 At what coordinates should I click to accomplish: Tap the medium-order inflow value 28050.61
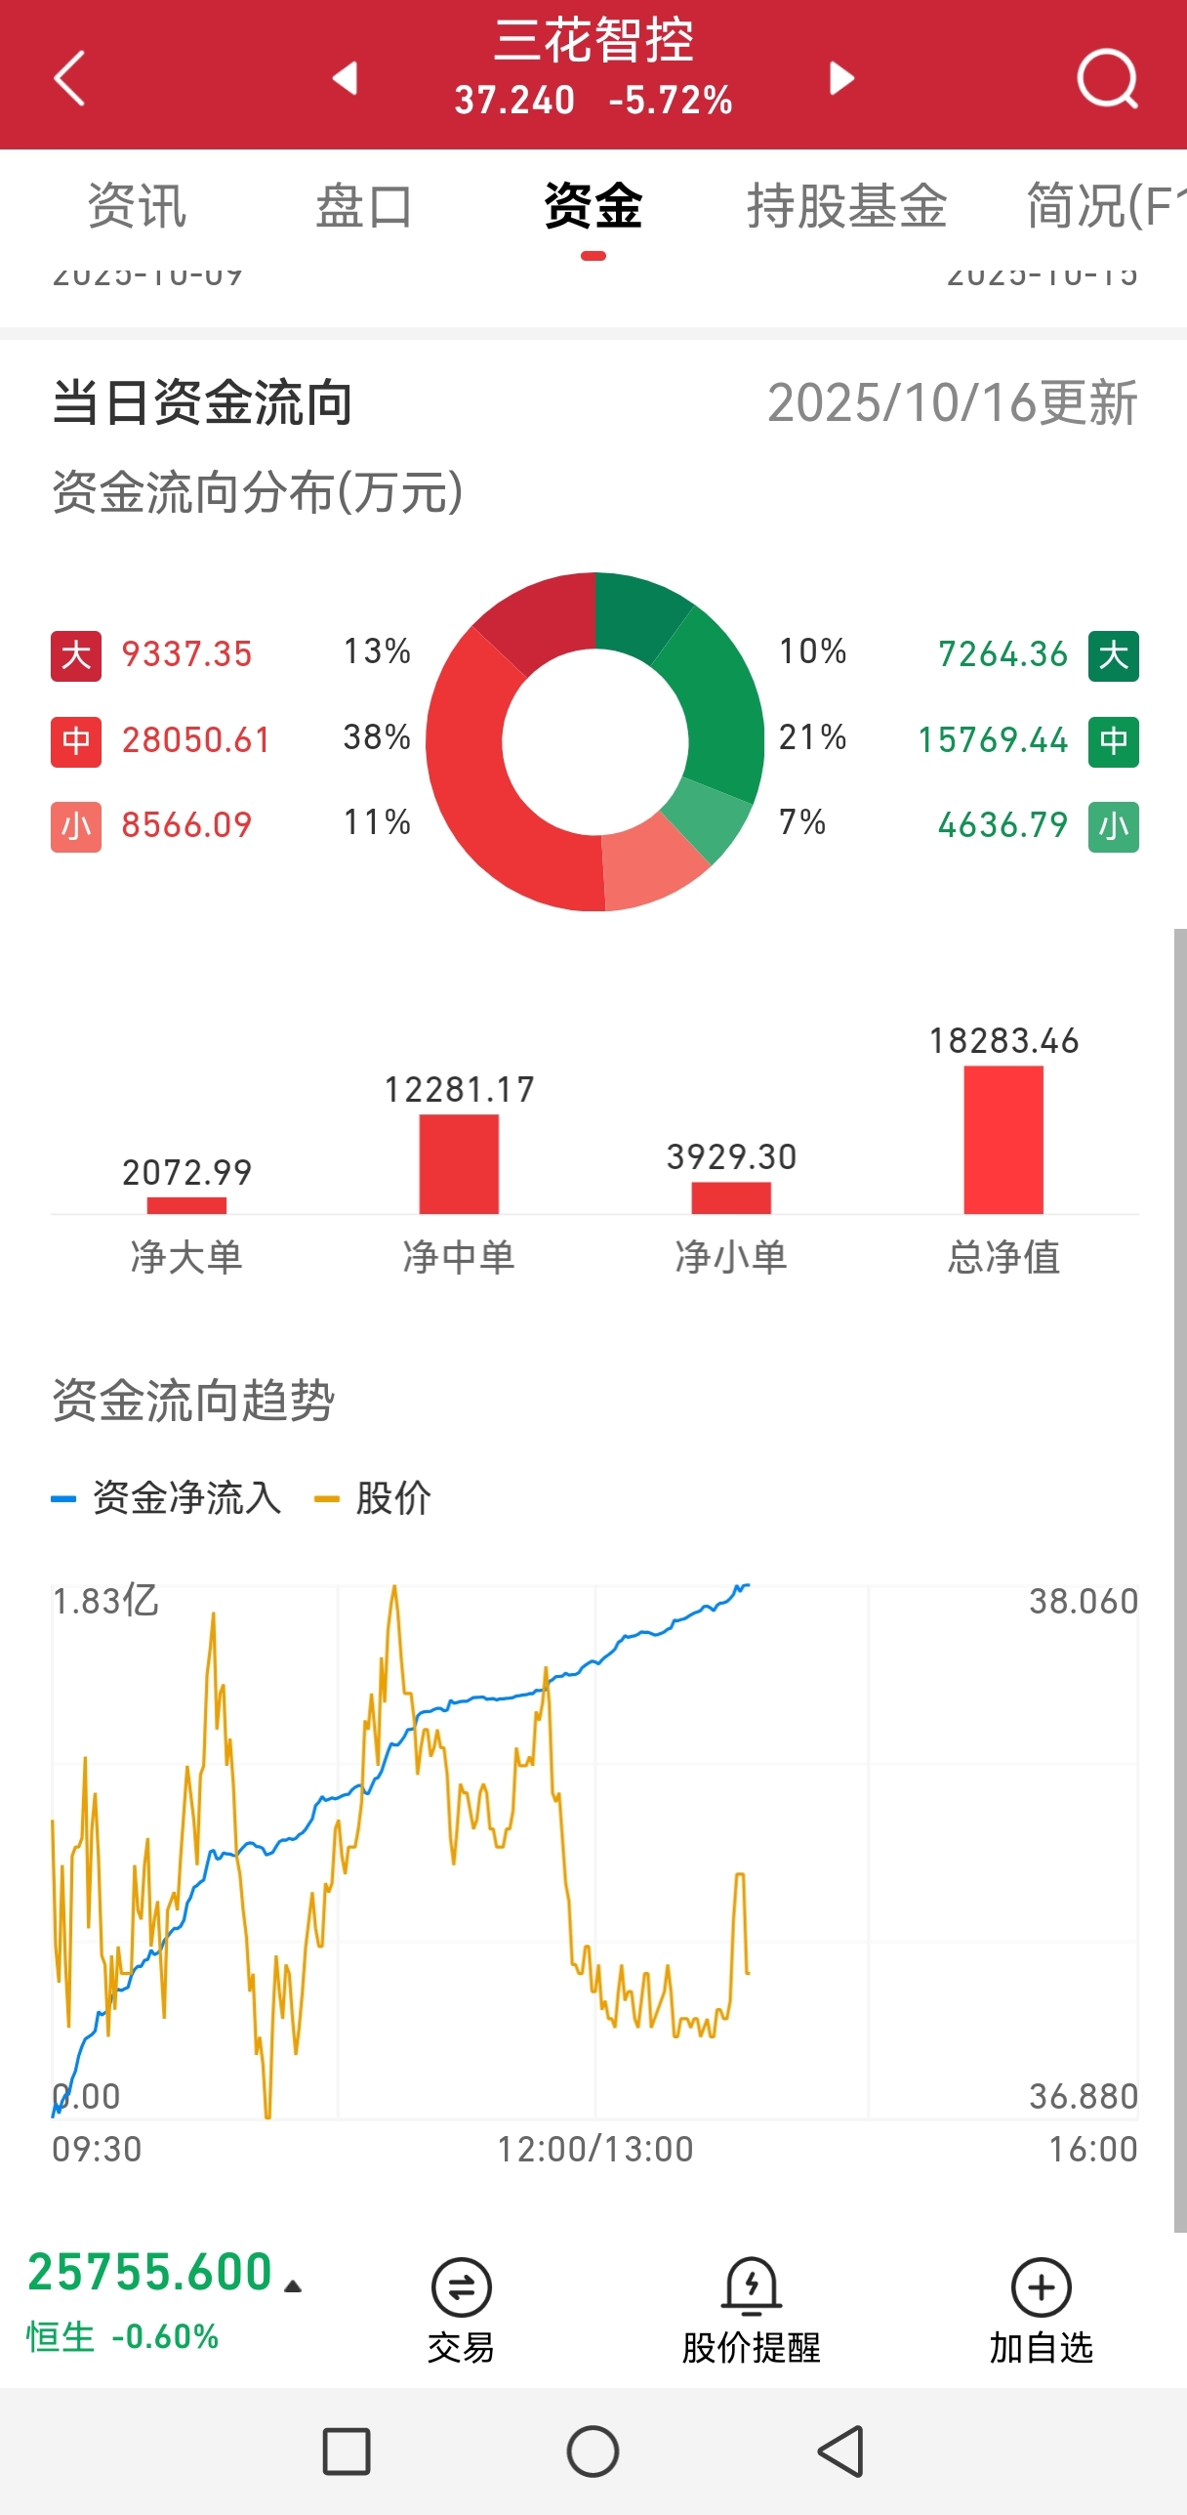point(195,740)
